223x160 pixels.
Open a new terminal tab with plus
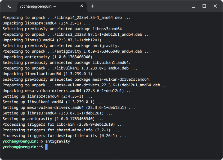(x=93, y=6)
